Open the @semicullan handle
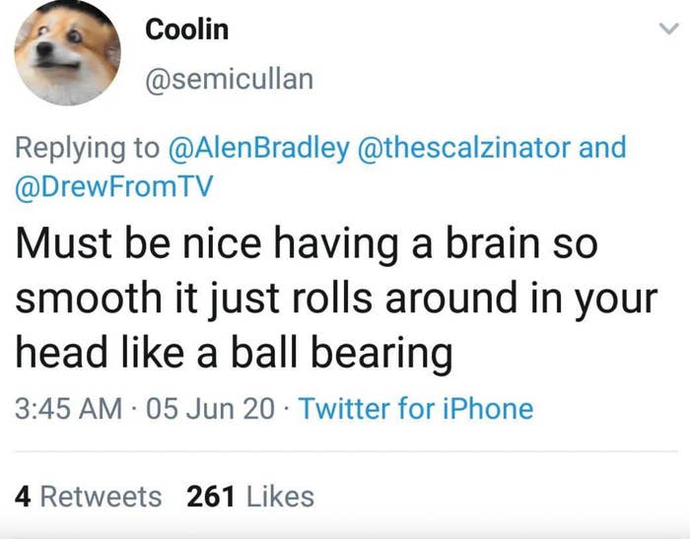 [229, 80]
